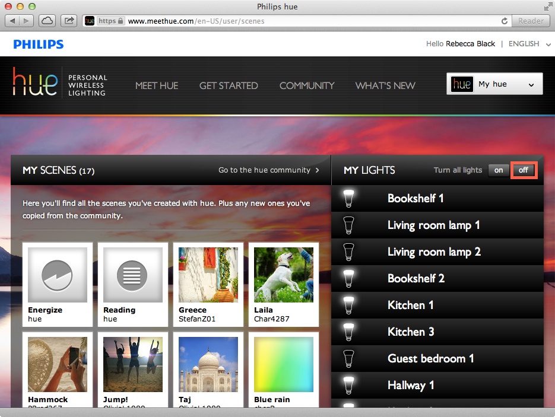
Task: Enter fullscreen with the window arrows icon
Action: pos(547,7)
